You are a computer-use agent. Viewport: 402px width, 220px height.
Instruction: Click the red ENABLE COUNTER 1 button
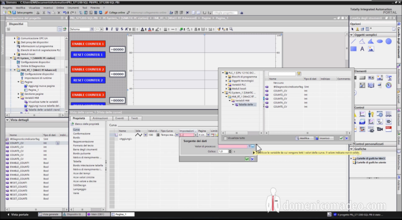pos(88,44)
